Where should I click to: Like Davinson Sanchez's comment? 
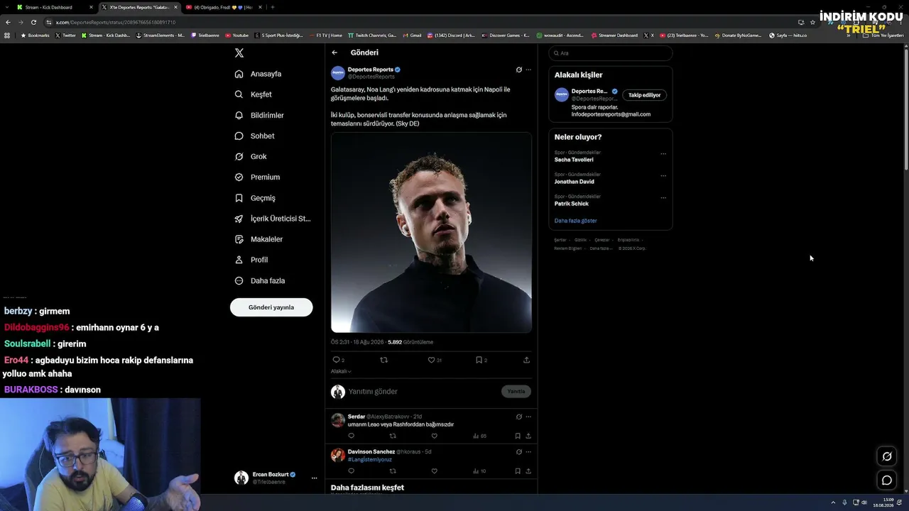[434, 471]
